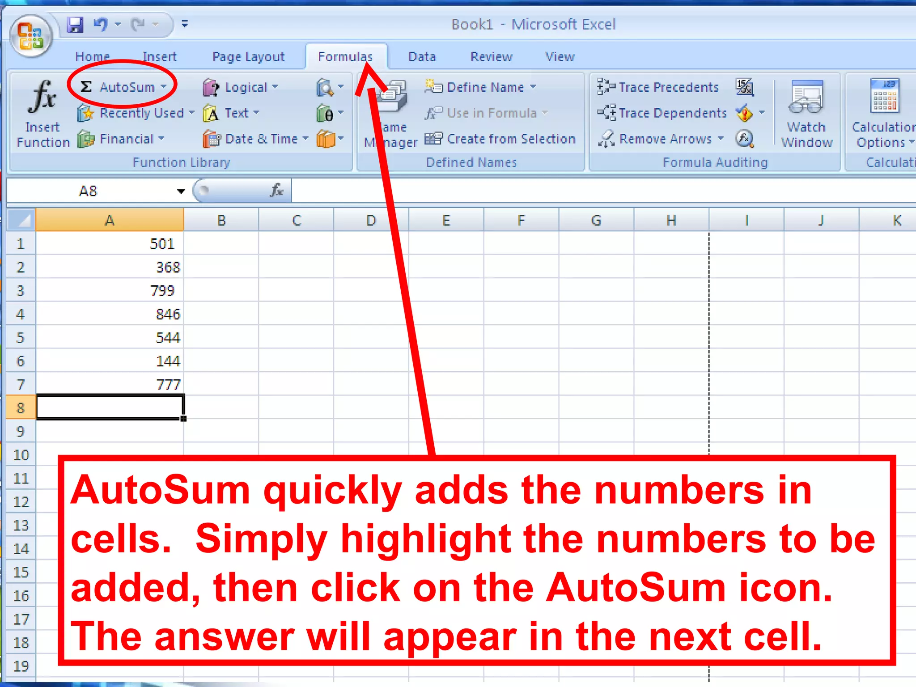The image size is (916, 687).
Task: Select cell containing 501
Action: [110, 244]
